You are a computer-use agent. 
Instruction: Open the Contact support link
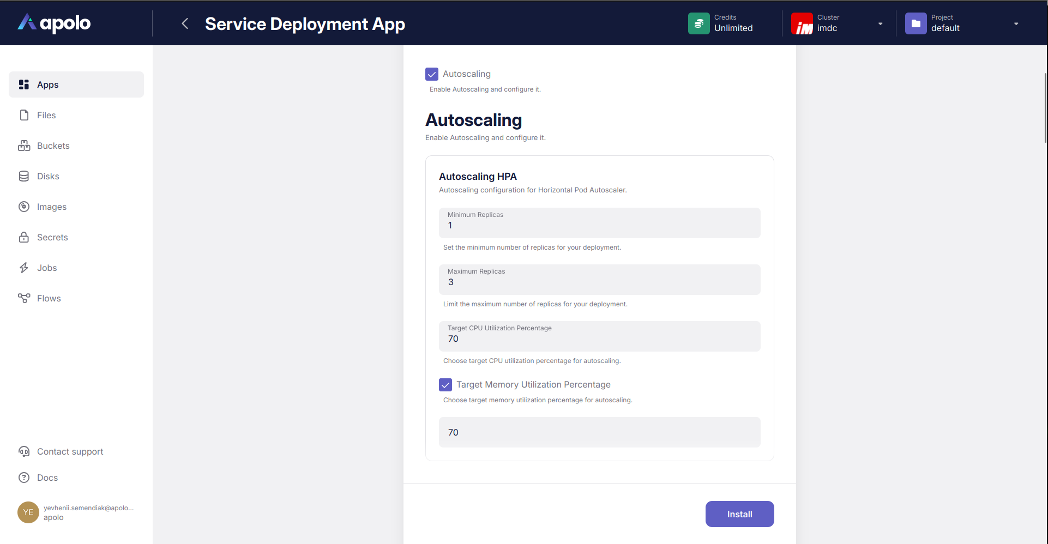tap(70, 451)
